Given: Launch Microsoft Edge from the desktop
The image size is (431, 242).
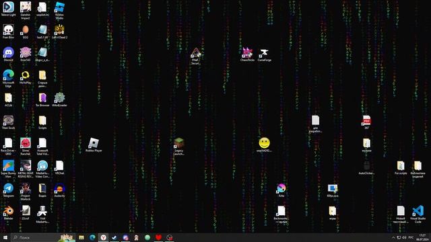Looking at the screenshot, I should pos(9,78).
